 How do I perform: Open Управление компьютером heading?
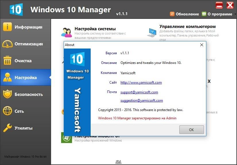tap(188, 27)
